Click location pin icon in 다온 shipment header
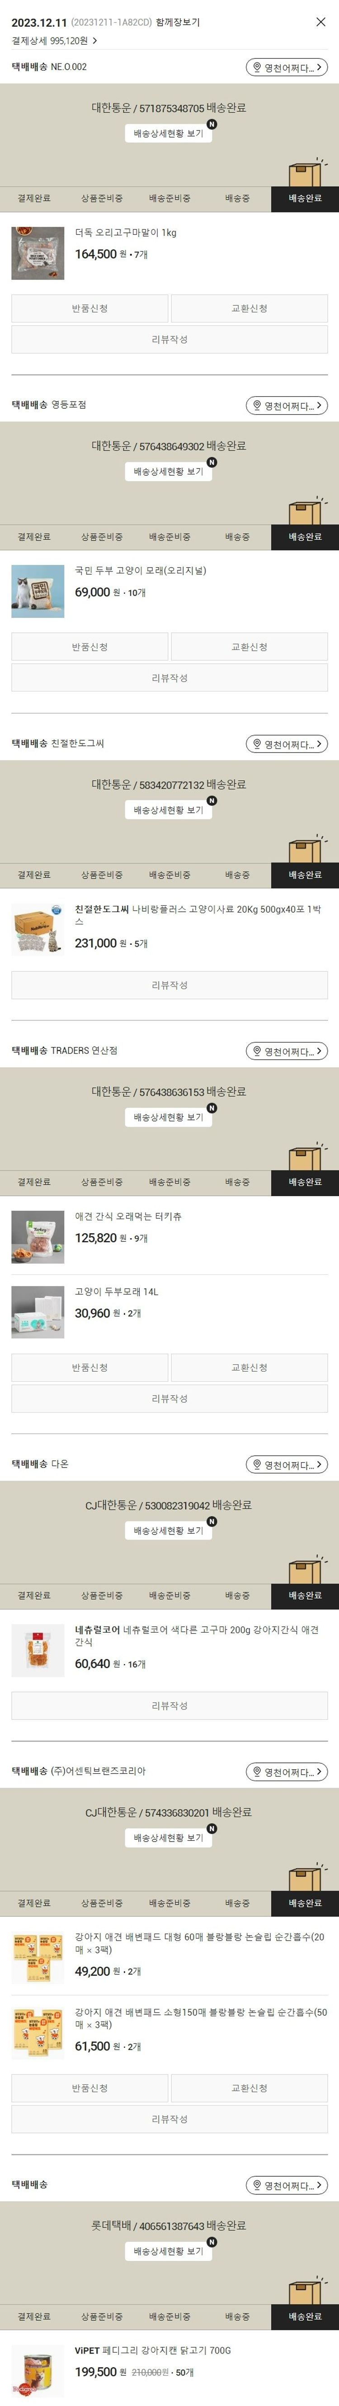339x2406 pixels. click(257, 1464)
